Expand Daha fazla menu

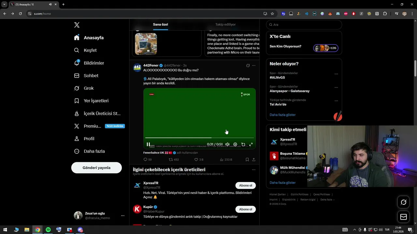point(89,151)
